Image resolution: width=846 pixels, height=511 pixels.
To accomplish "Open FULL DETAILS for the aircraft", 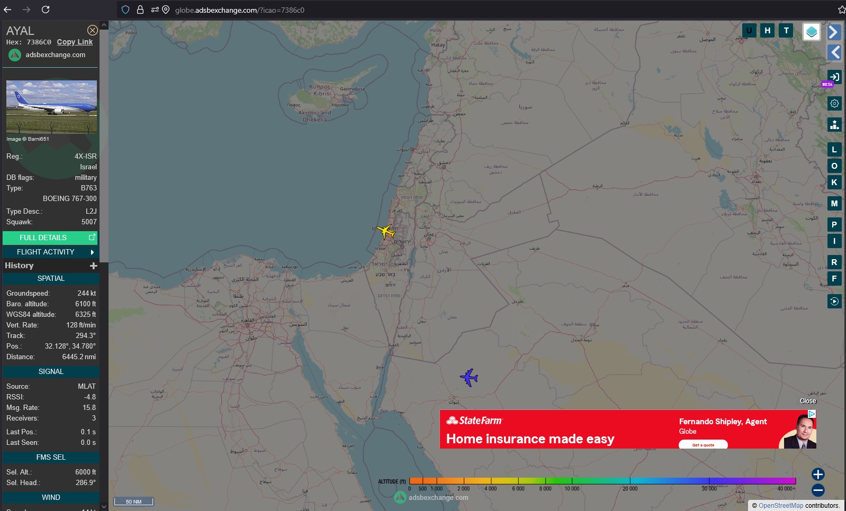I will click(x=50, y=238).
